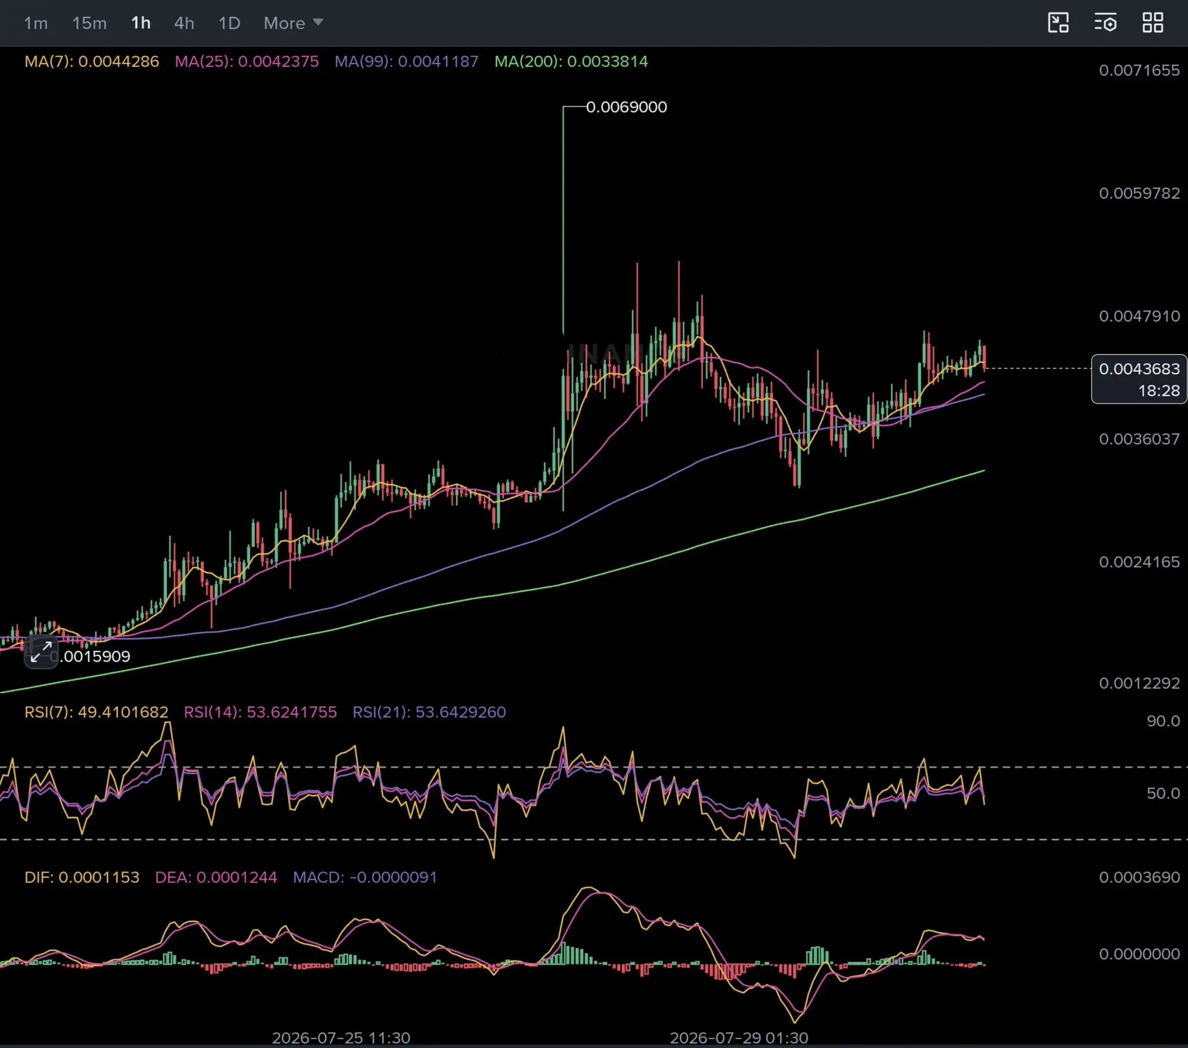Click the current price tag 0.0043683
The image size is (1188, 1048).
pos(1139,369)
